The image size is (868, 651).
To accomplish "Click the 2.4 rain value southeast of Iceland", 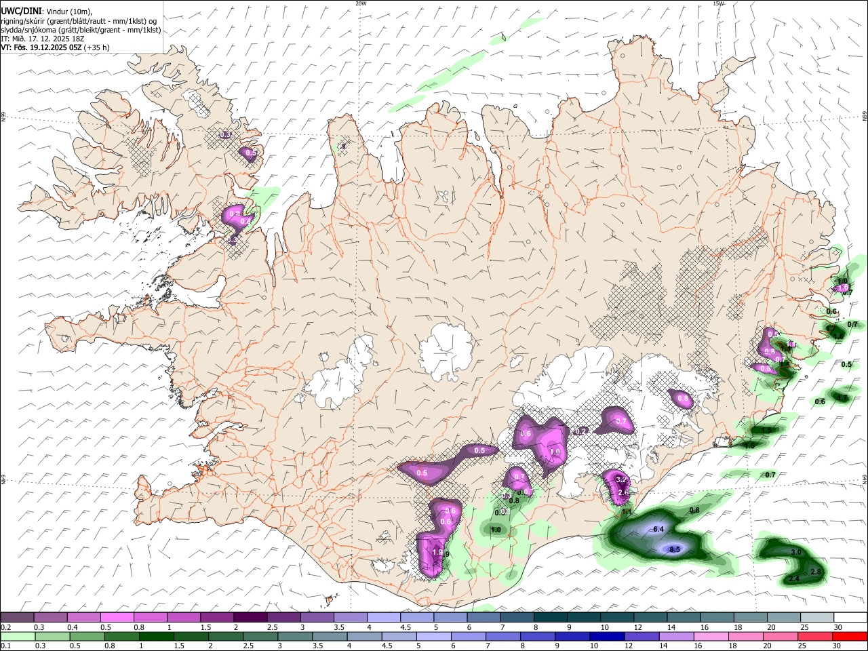I will [x=794, y=578].
